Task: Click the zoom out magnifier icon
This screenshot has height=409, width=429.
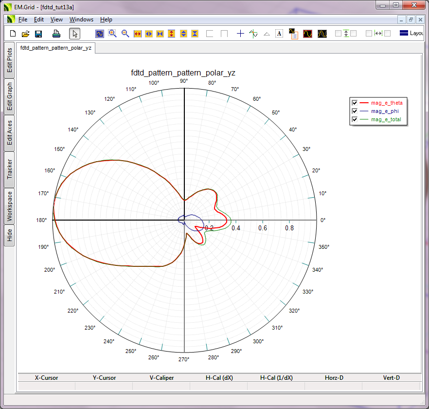Action: [125, 34]
